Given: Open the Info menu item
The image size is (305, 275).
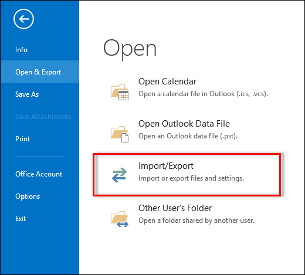Looking at the screenshot, I should (x=40, y=50).
